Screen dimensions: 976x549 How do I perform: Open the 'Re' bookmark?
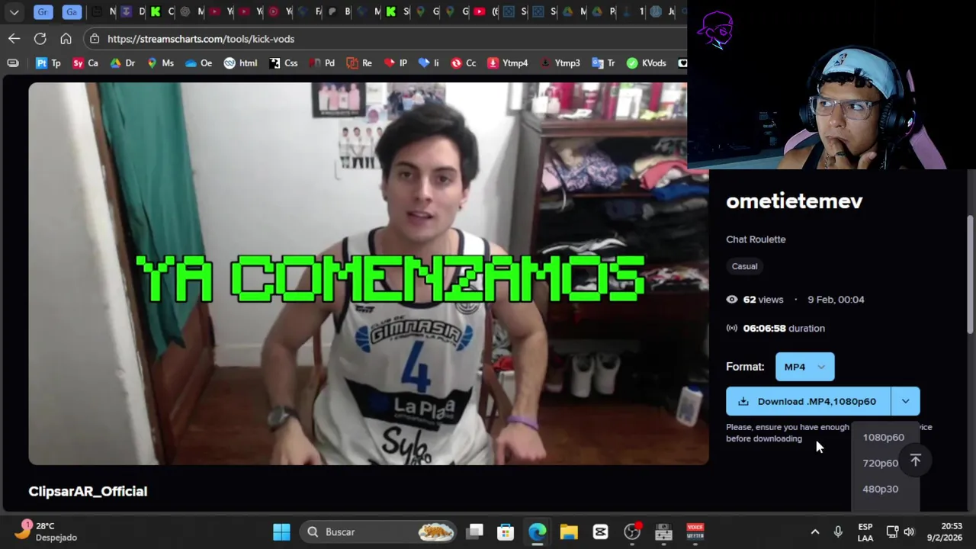(359, 63)
